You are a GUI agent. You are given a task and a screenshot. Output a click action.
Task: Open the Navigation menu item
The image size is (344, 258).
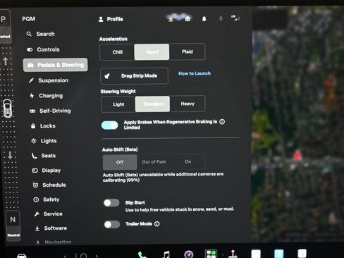54,242
